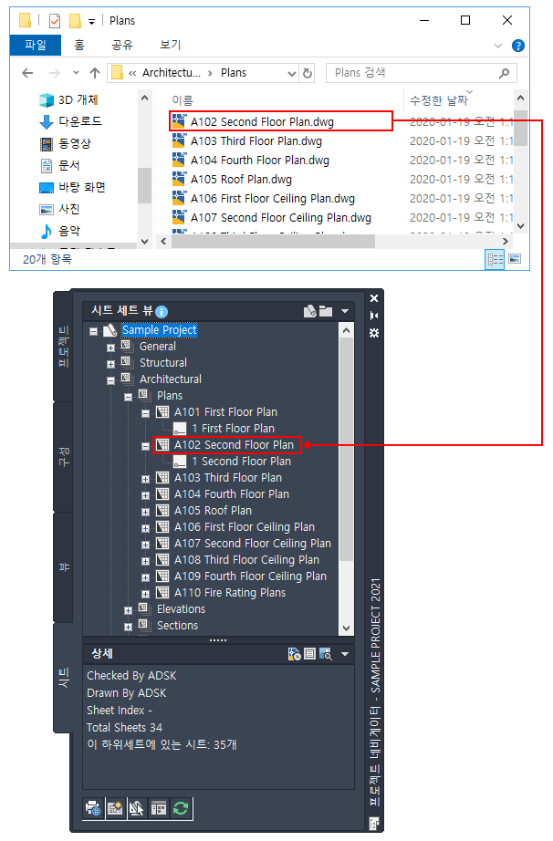Image resolution: width=553 pixels, height=841 pixels.
Task: Collapse the Architectural subset
Action: (110, 380)
